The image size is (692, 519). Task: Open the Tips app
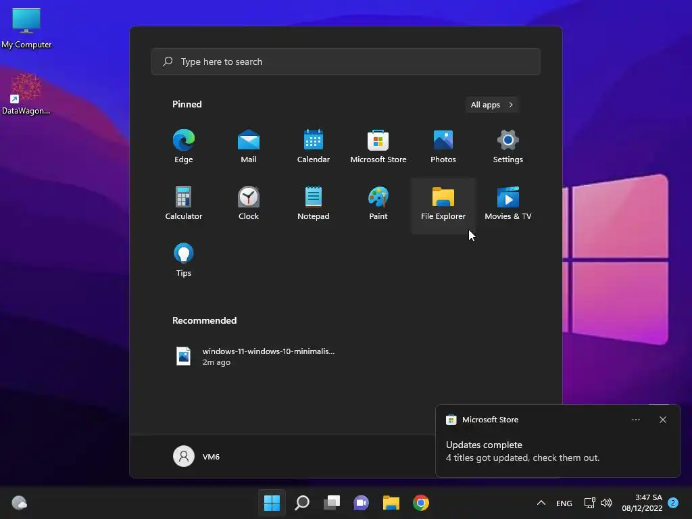[184, 260]
